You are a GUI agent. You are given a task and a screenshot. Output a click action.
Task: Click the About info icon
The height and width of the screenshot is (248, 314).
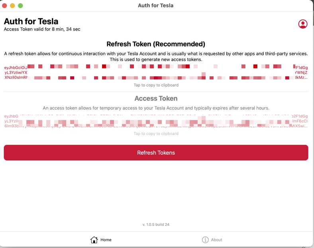(x=205, y=240)
